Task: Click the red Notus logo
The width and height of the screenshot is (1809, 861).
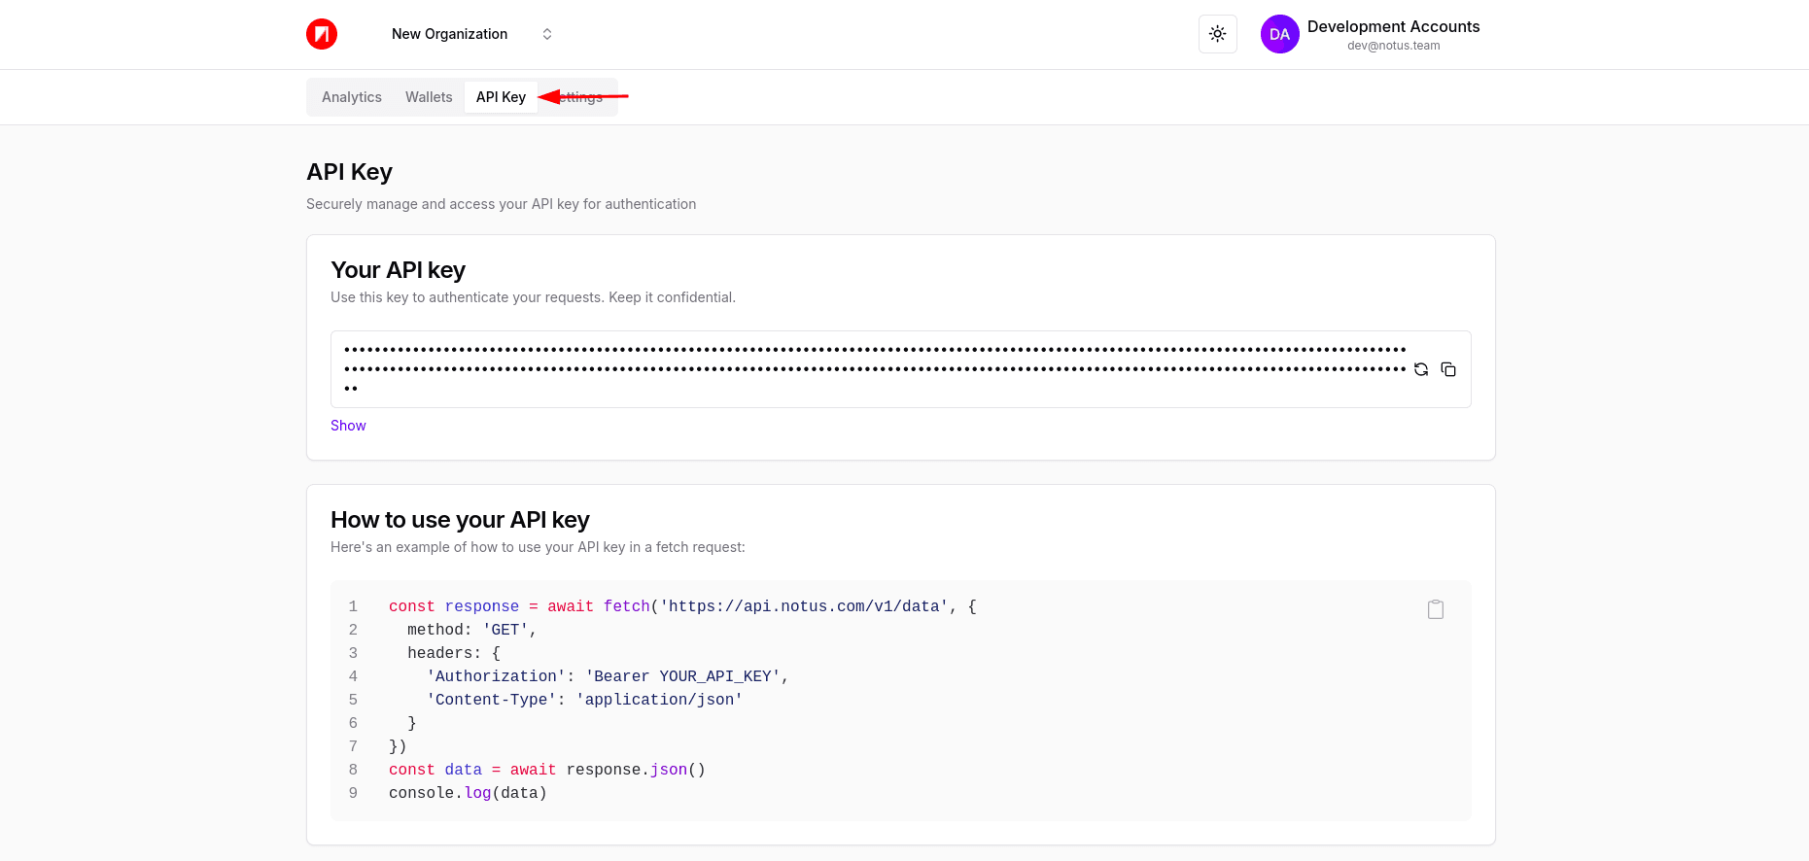Action: pos(322,34)
